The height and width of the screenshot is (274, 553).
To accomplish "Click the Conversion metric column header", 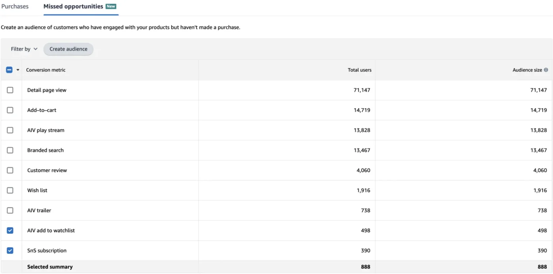I will (x=46, y=69).
